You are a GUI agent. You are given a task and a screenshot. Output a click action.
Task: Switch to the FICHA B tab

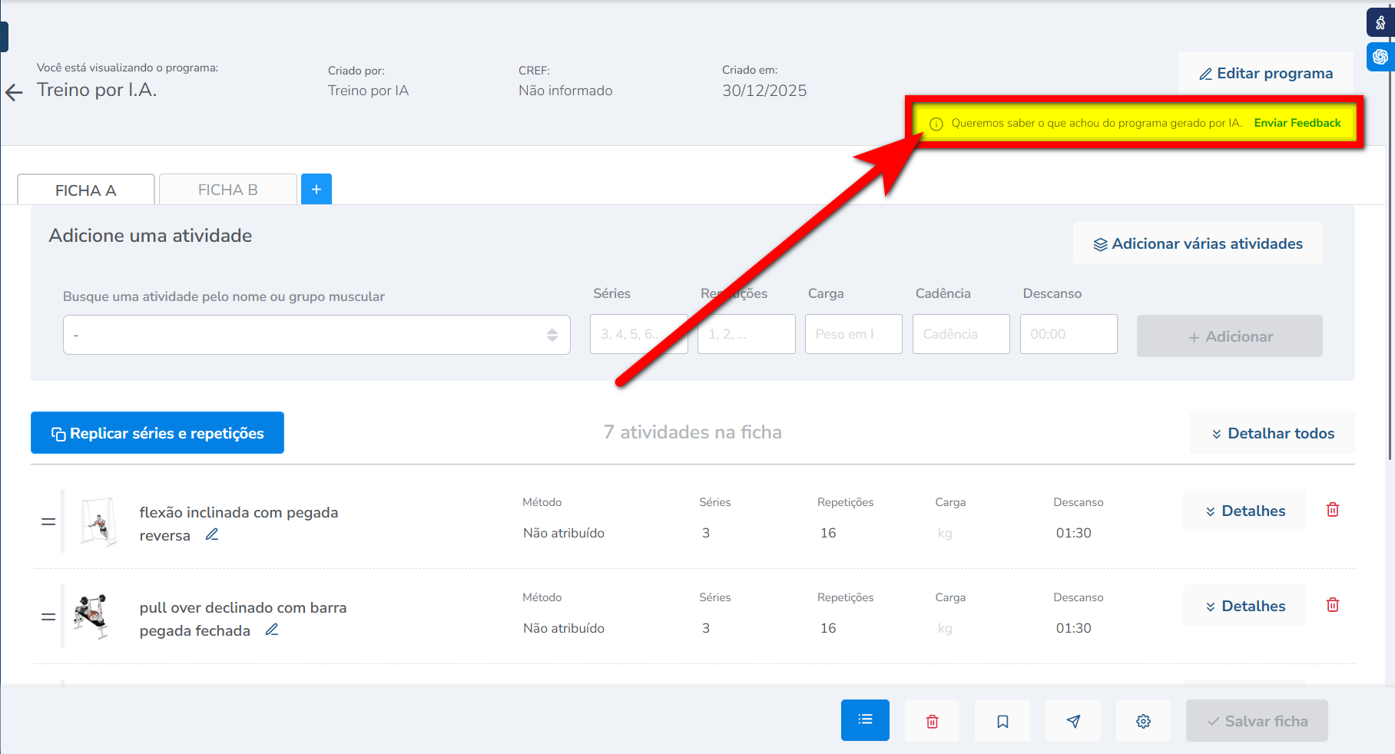pos(227,190)
